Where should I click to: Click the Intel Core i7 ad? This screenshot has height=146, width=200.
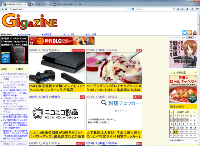click(x=14, y=50)
